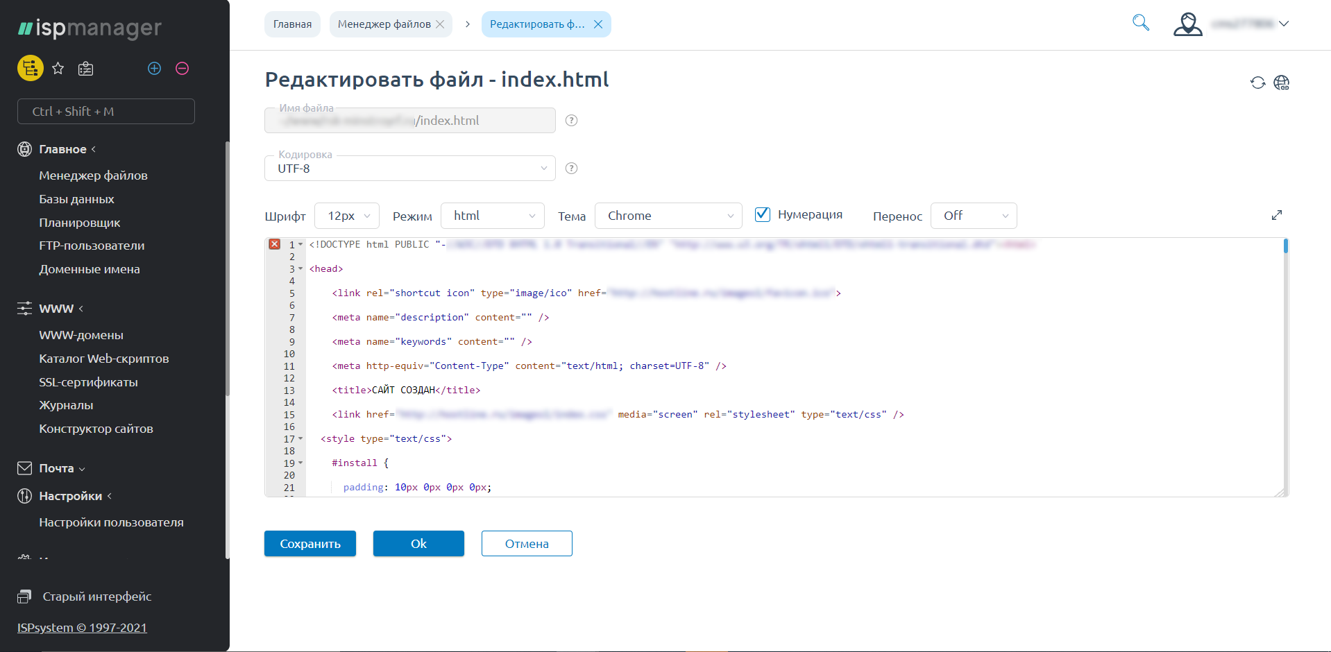Collapse the code fold at line 3
This screenshot has width=1331, height=652.
[x=300, y=268]
